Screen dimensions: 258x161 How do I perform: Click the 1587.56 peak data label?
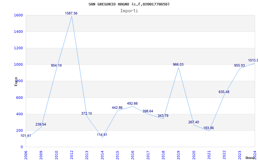click(71, 13)
